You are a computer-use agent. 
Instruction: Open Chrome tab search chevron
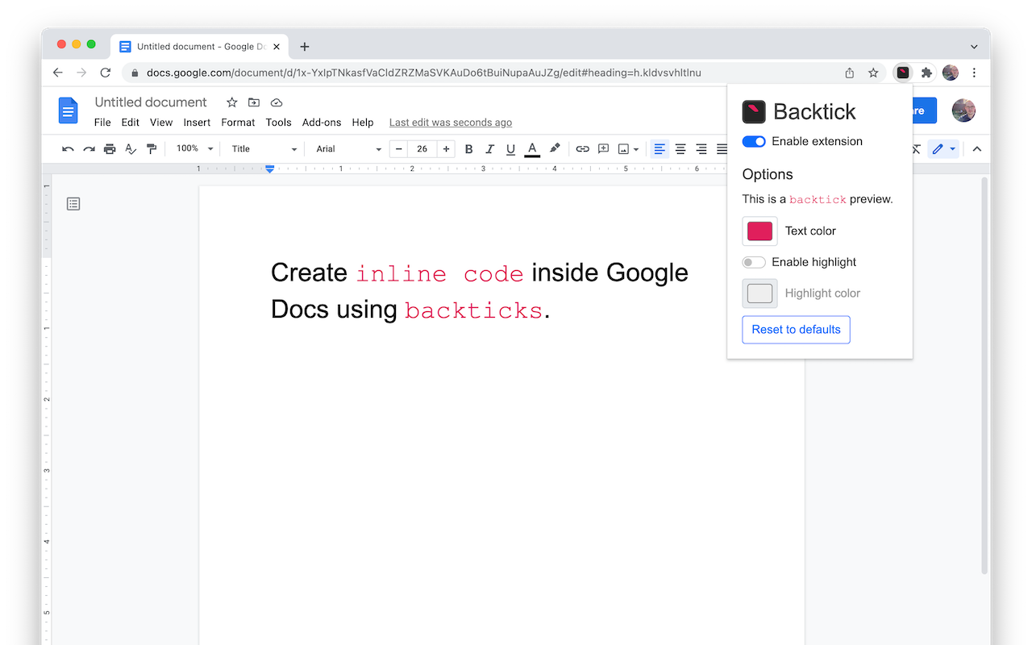(974, 47)
